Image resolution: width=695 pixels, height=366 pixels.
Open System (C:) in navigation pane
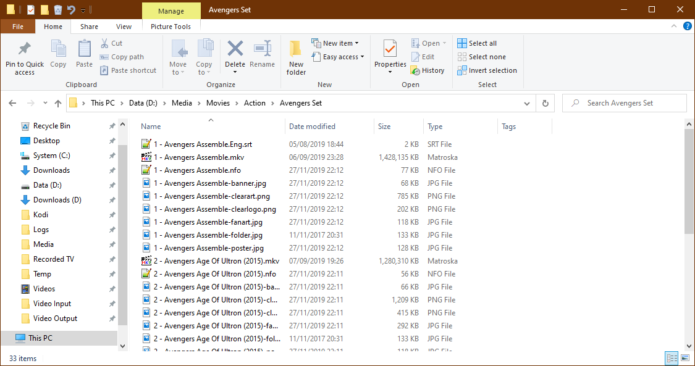(51, 156)
